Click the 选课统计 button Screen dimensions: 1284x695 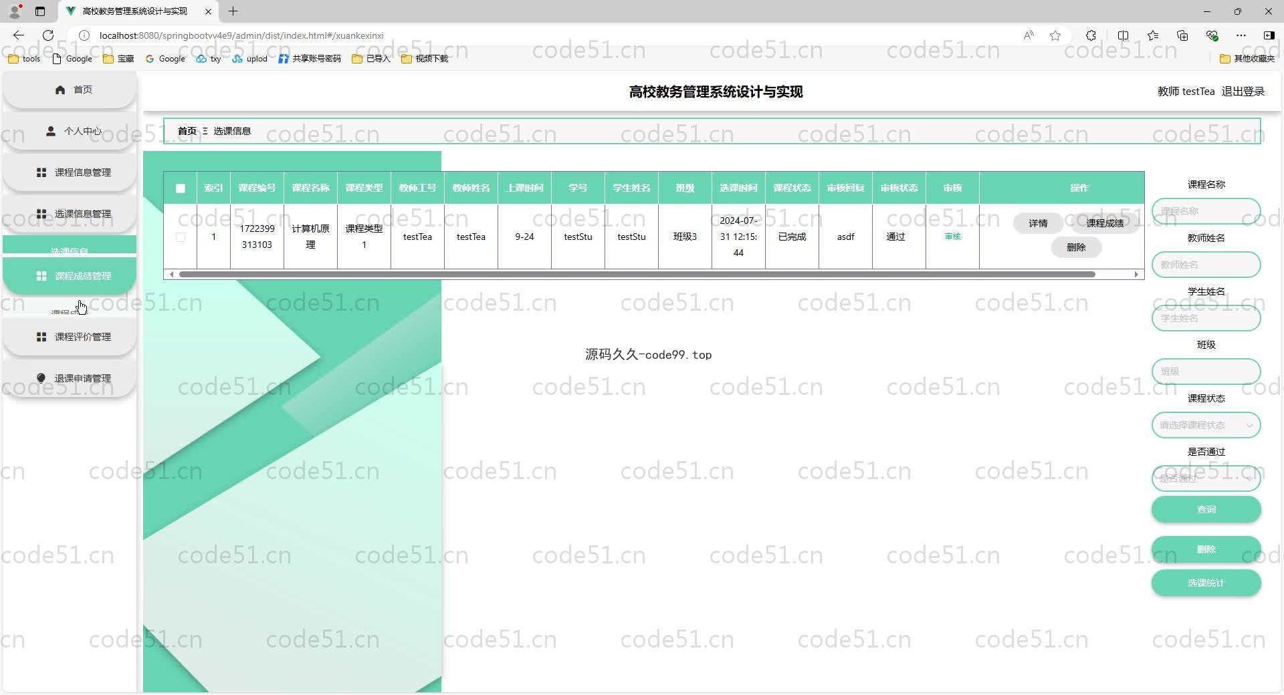1206,583
